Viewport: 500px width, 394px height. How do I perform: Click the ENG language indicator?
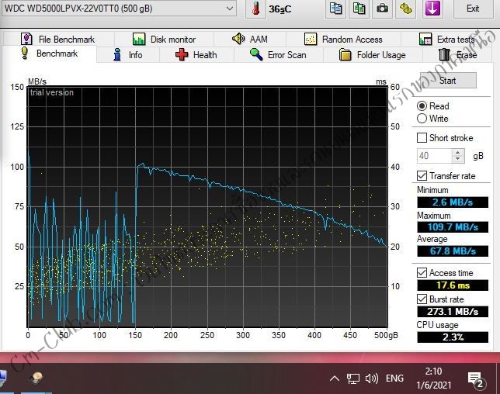(x=394, y=378)
